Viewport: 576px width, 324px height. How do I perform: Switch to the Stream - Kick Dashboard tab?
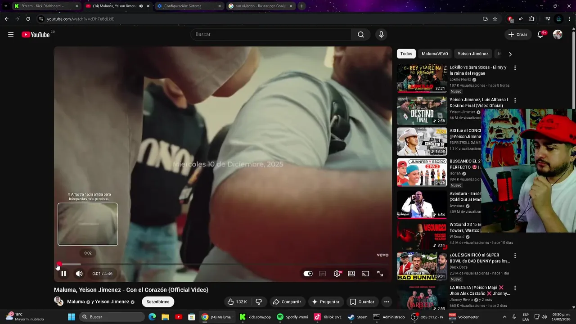pyautogui.click(x=46, y=6)
